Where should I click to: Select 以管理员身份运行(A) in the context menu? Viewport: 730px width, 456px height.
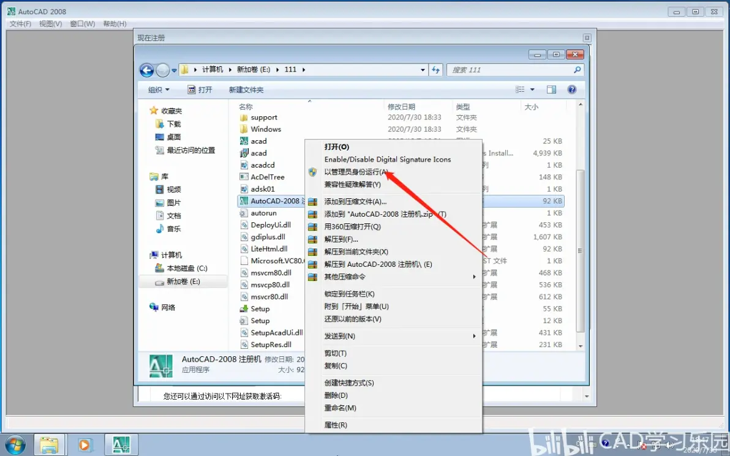[x=356, y=172]
